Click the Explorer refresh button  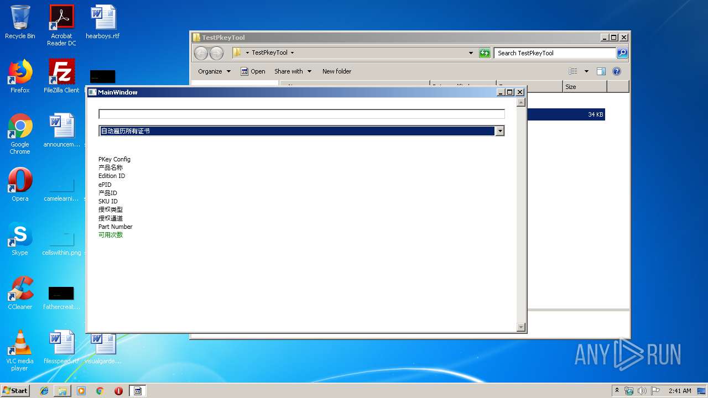tap(485, 53)
